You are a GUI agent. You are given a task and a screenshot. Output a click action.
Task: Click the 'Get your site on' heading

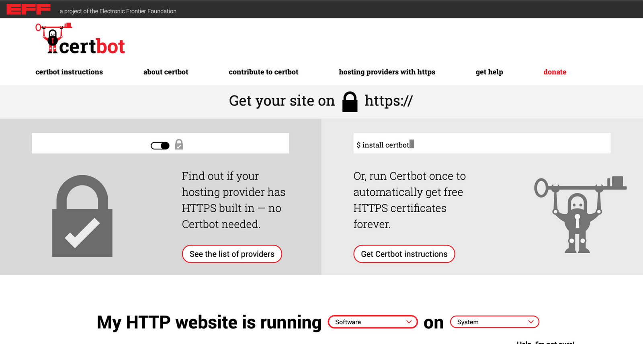click(282, 101)
